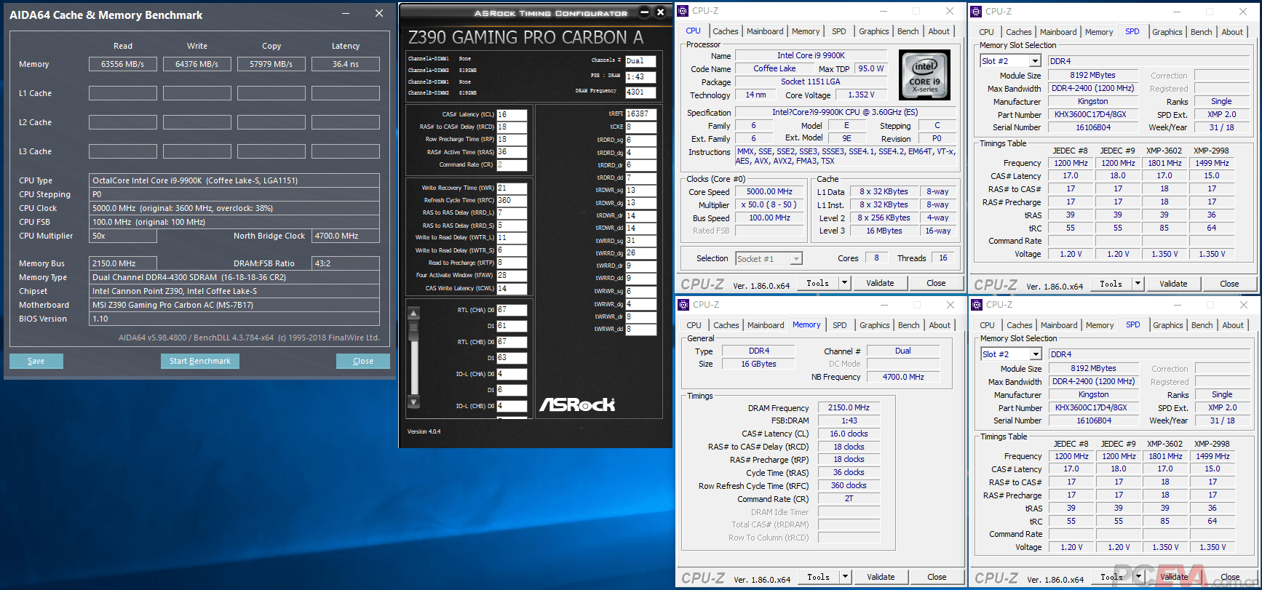Click the Tools button in the CPU-Z Memory window

click(x=819, y=577)
